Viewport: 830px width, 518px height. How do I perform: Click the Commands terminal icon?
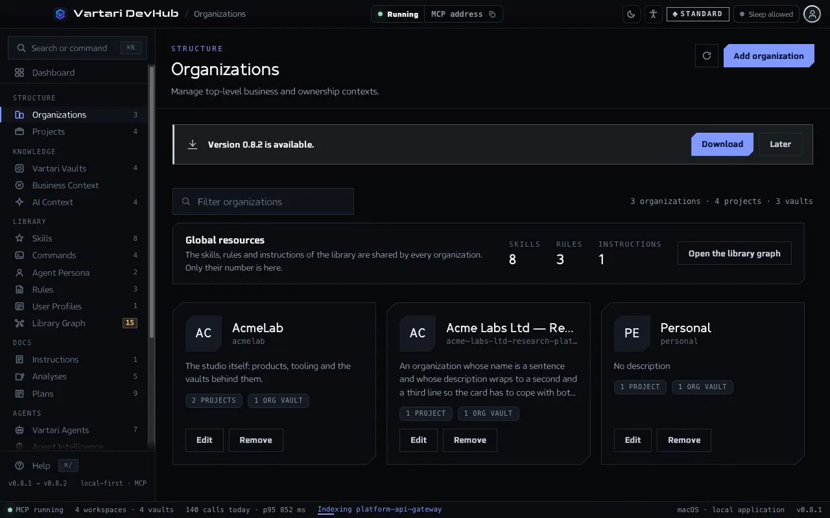coord(19,255)
